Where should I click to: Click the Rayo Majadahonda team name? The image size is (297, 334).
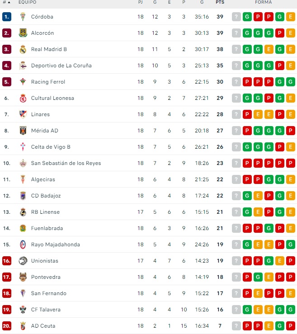pyautogui.click(x=55, y=245)
